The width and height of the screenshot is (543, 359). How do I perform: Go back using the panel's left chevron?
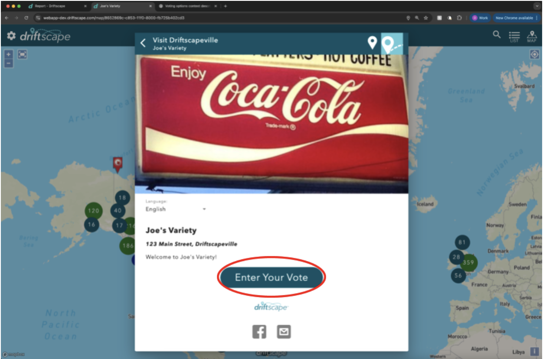coord(143,43)
